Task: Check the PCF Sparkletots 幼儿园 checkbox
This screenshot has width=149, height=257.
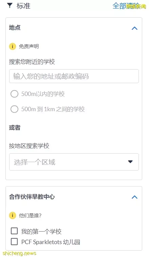Action: [14, 242]
